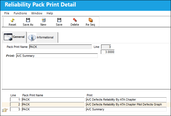Click the Line: label
171x116 pixels.
click(x=97, y=47)
